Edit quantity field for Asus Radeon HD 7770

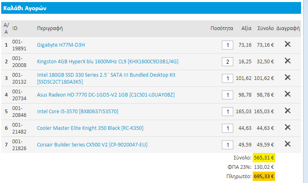pos(228,95)
